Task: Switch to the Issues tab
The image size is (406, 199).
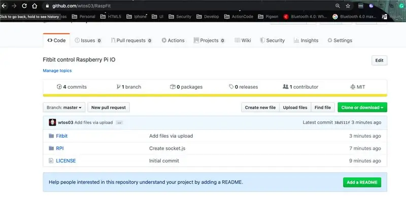Action: pyautogui.click(x=88, y=41)
